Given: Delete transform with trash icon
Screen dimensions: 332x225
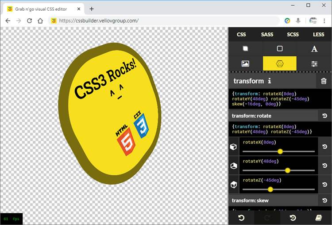Looking at the screenshot, I should (x=324, y=81).
